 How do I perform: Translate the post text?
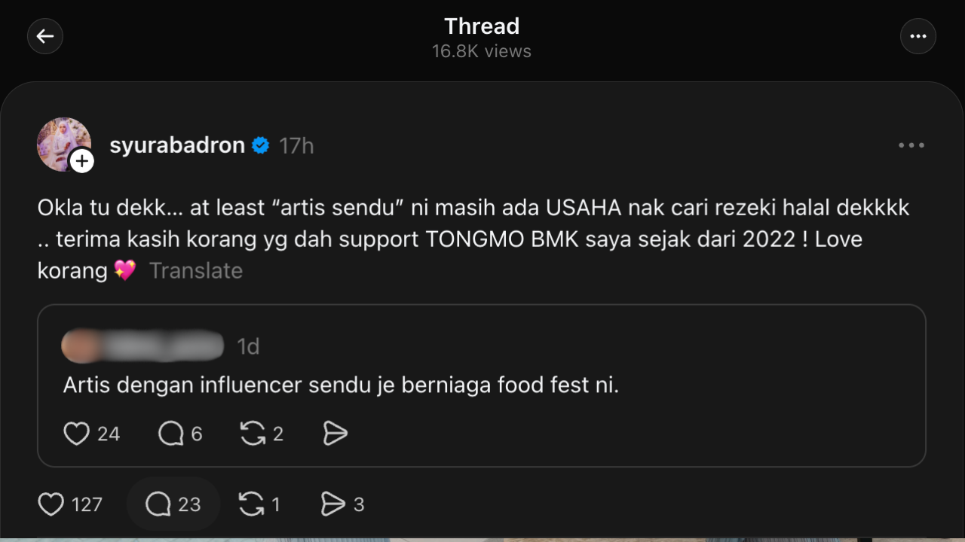[x=196, y=271]
